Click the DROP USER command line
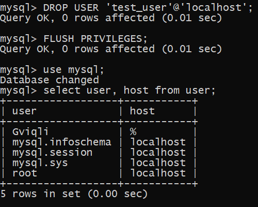Screen dimensions: 258x207 tap(126, 8)
